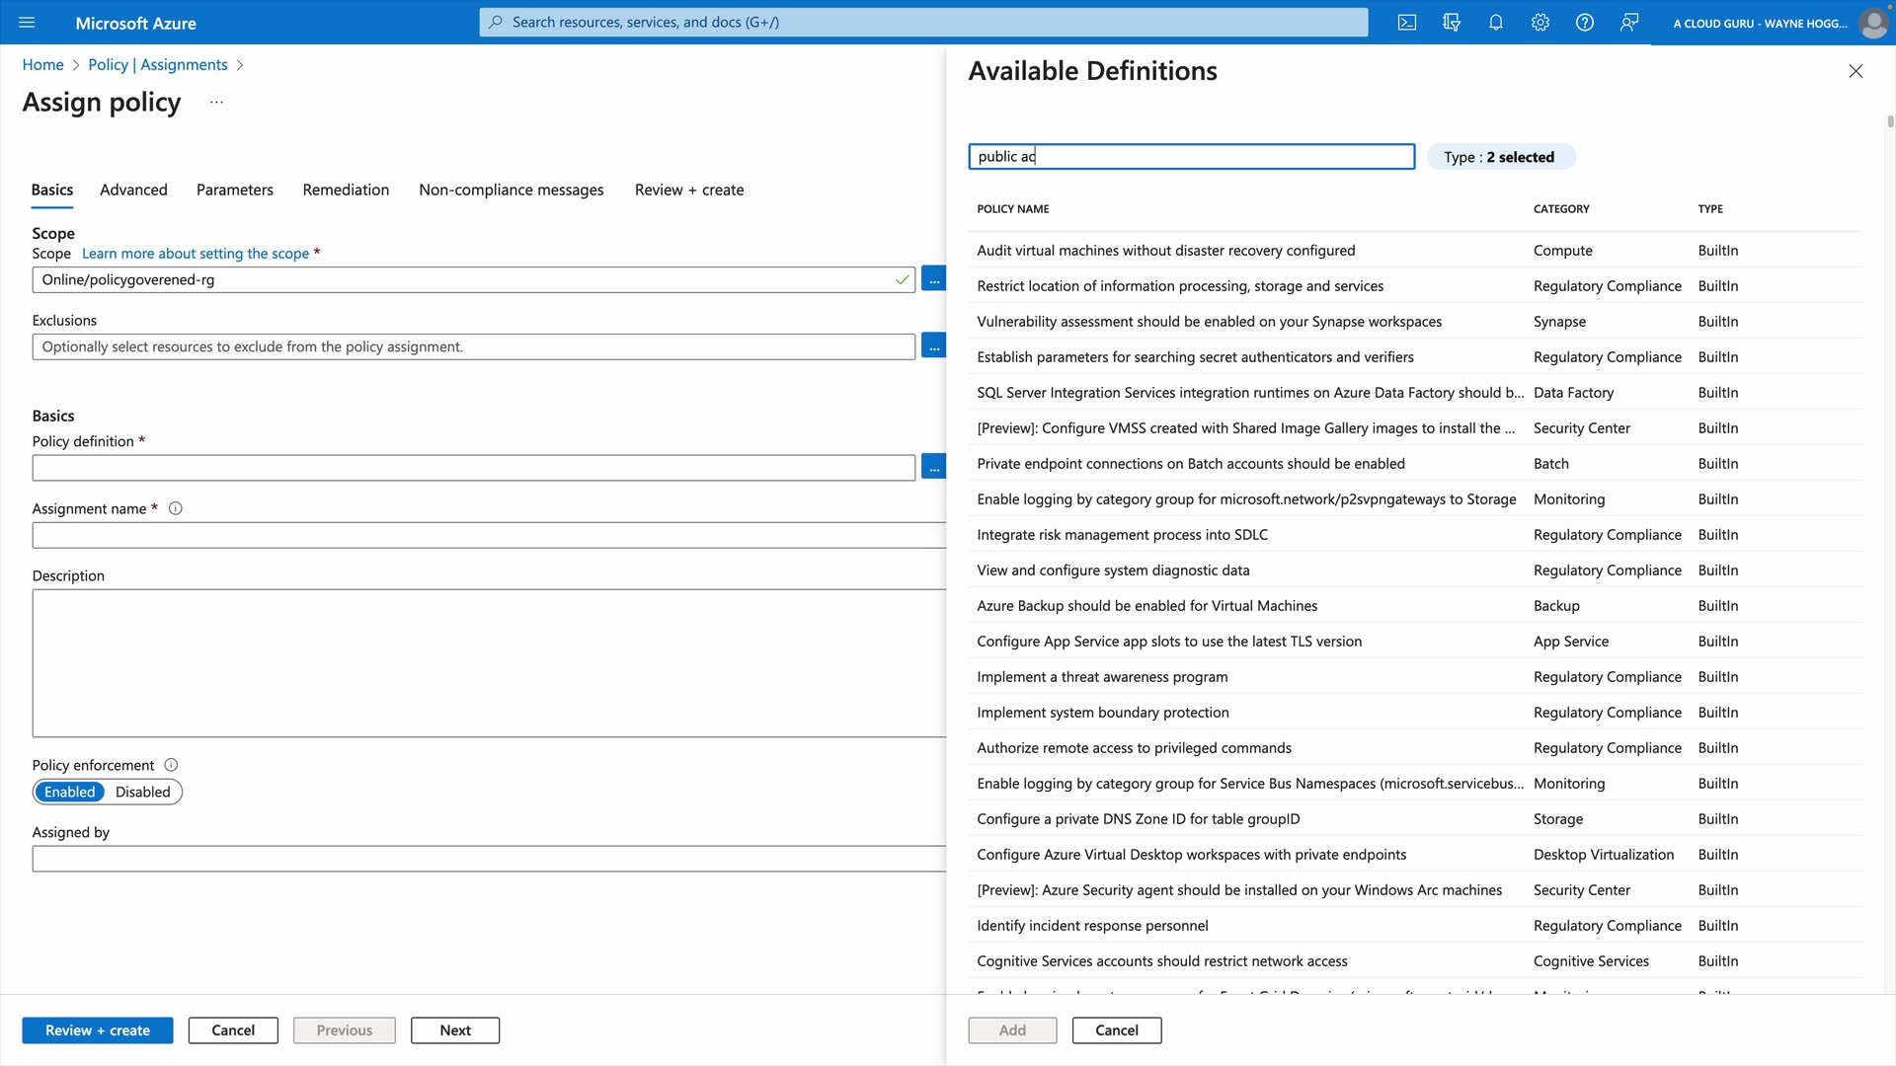Viewport: 1896px width, 1066px height.
Task: Open the scope picker ellipsis button
Action: (x=933, y=280)
